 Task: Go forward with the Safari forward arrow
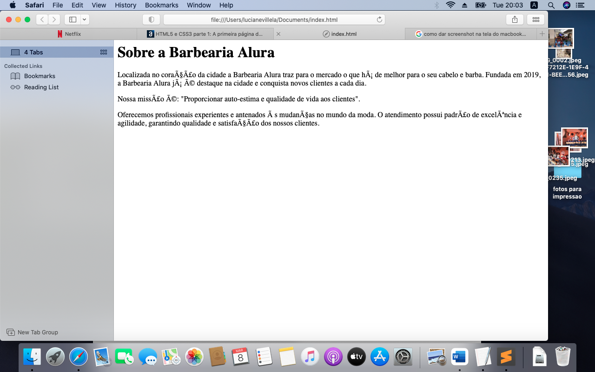click(x=54, y=20)
